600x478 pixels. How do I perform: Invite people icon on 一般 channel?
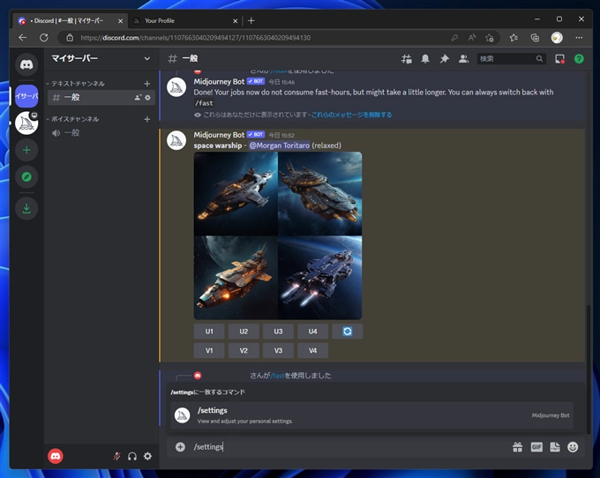click(138, 98)
